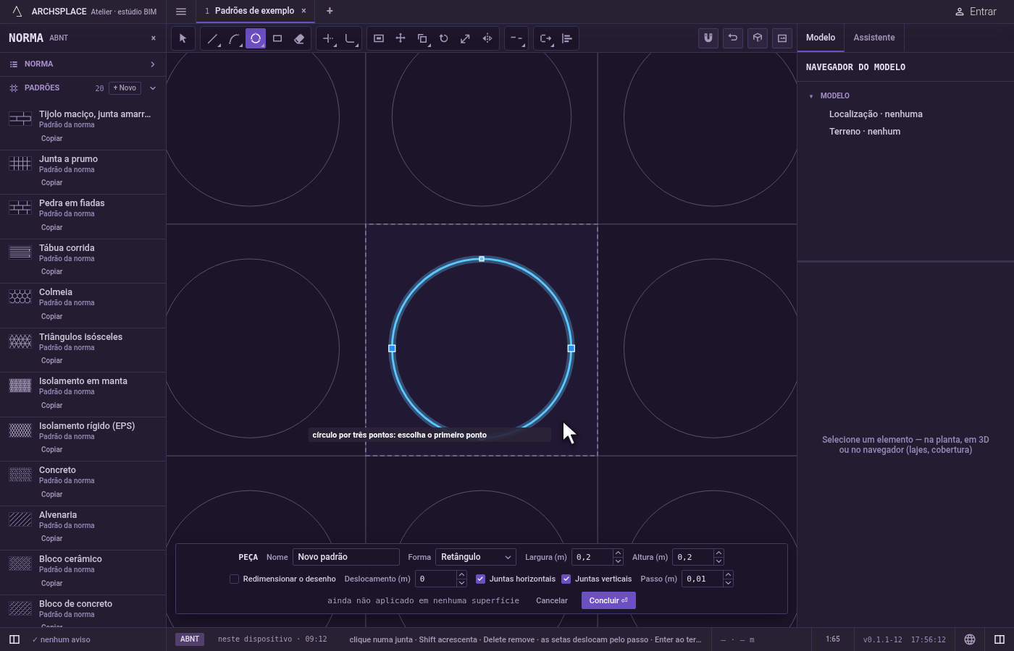The height and width of the screenshot is (651, 1014).
Task: Click the Nome input field
Action: (346, 557)
